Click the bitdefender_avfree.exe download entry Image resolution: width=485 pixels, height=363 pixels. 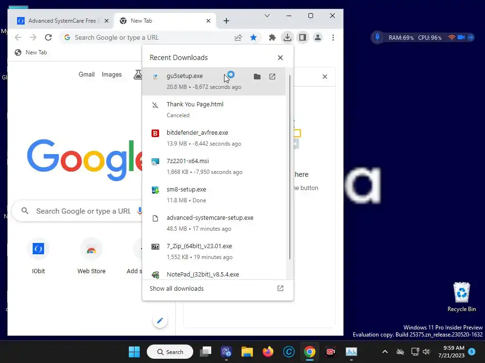(214, 138)
